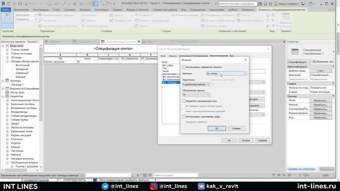Select the East elevation view
Screen dimensions: 340x191
[22, 65]
